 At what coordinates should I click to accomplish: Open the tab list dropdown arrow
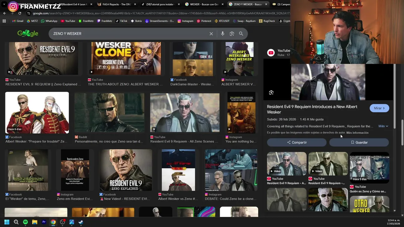(x=4, y=4)
